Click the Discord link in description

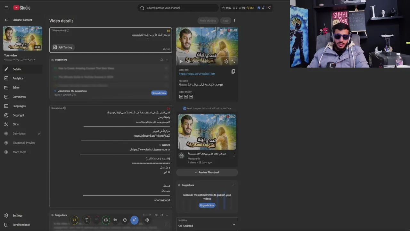coord(152,136)
